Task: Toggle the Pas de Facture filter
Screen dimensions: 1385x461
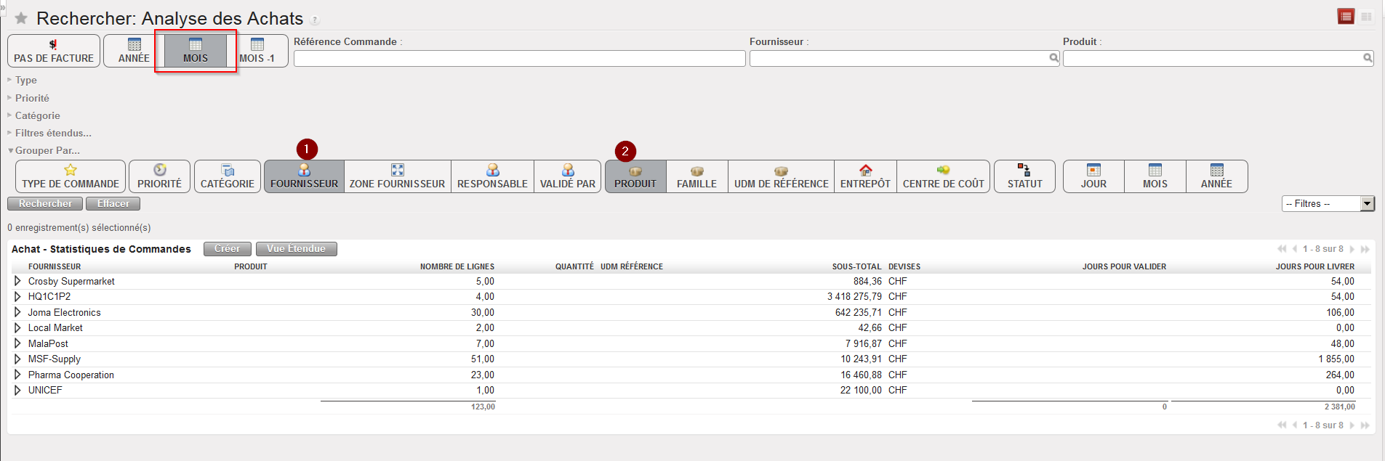Action: [x=54, y=51]
